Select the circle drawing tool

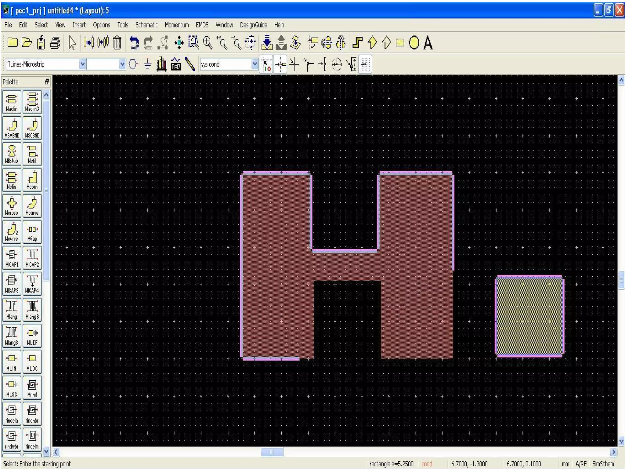click(x=414, y=43)
